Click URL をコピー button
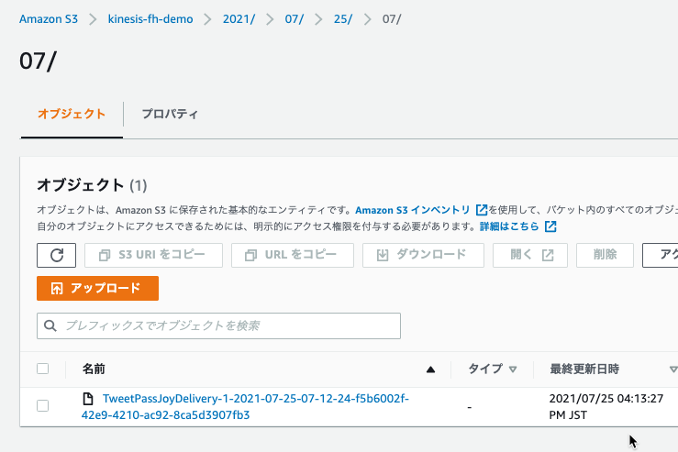The height and width of the screenshot is (452, 678). pos(293,255)
